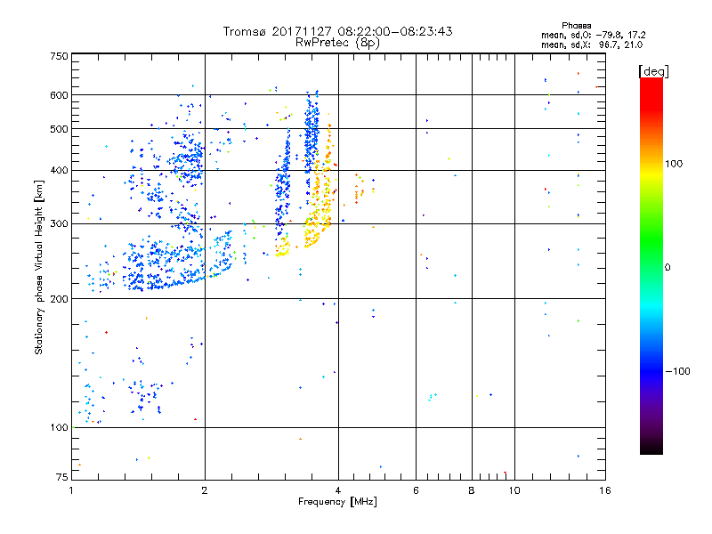The width and height of the screenshot is (712, 534).
Task: Click the "200" height axis tick label
Action: 59,299
